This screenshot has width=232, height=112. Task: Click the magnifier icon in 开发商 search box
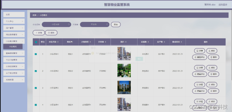pos(107,24)
